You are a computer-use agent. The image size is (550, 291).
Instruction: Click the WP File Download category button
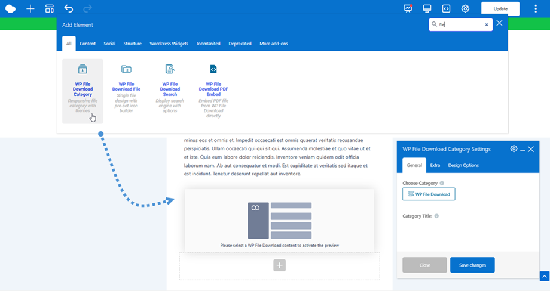point(429,194)
